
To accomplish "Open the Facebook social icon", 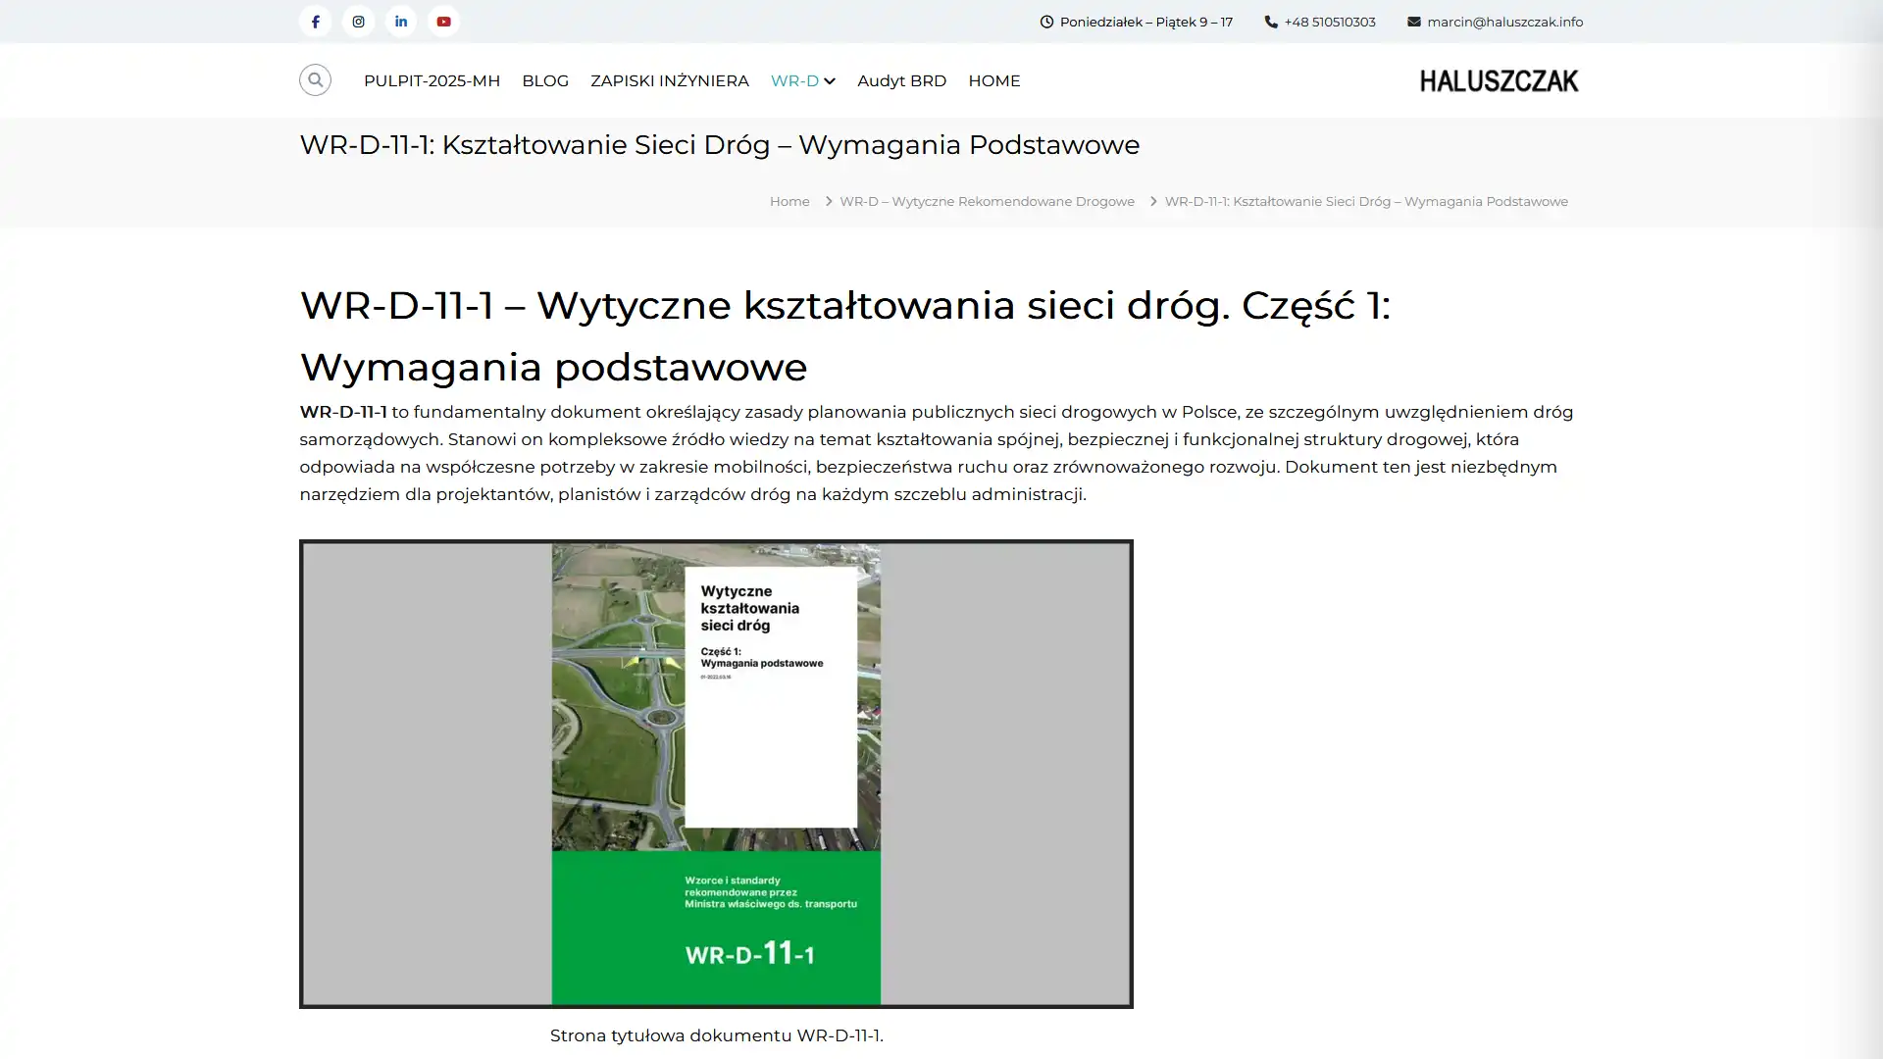I will point(315,21).
